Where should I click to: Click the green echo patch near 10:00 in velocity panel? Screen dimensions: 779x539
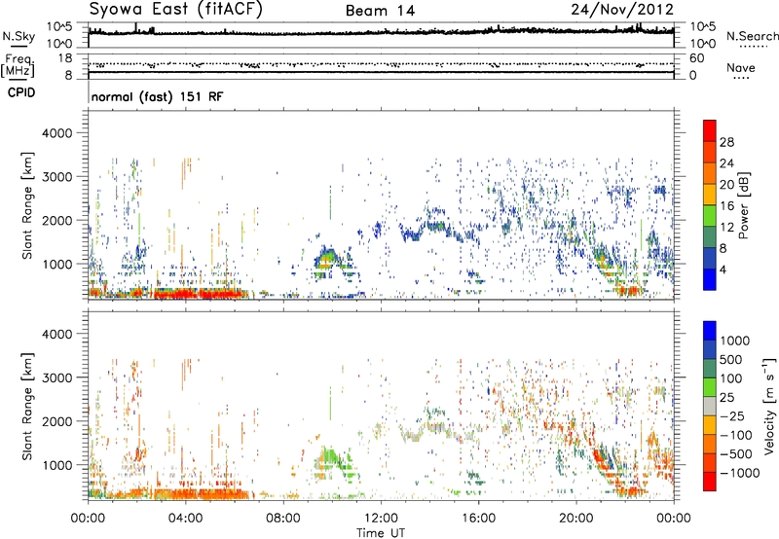click(333, 464)
